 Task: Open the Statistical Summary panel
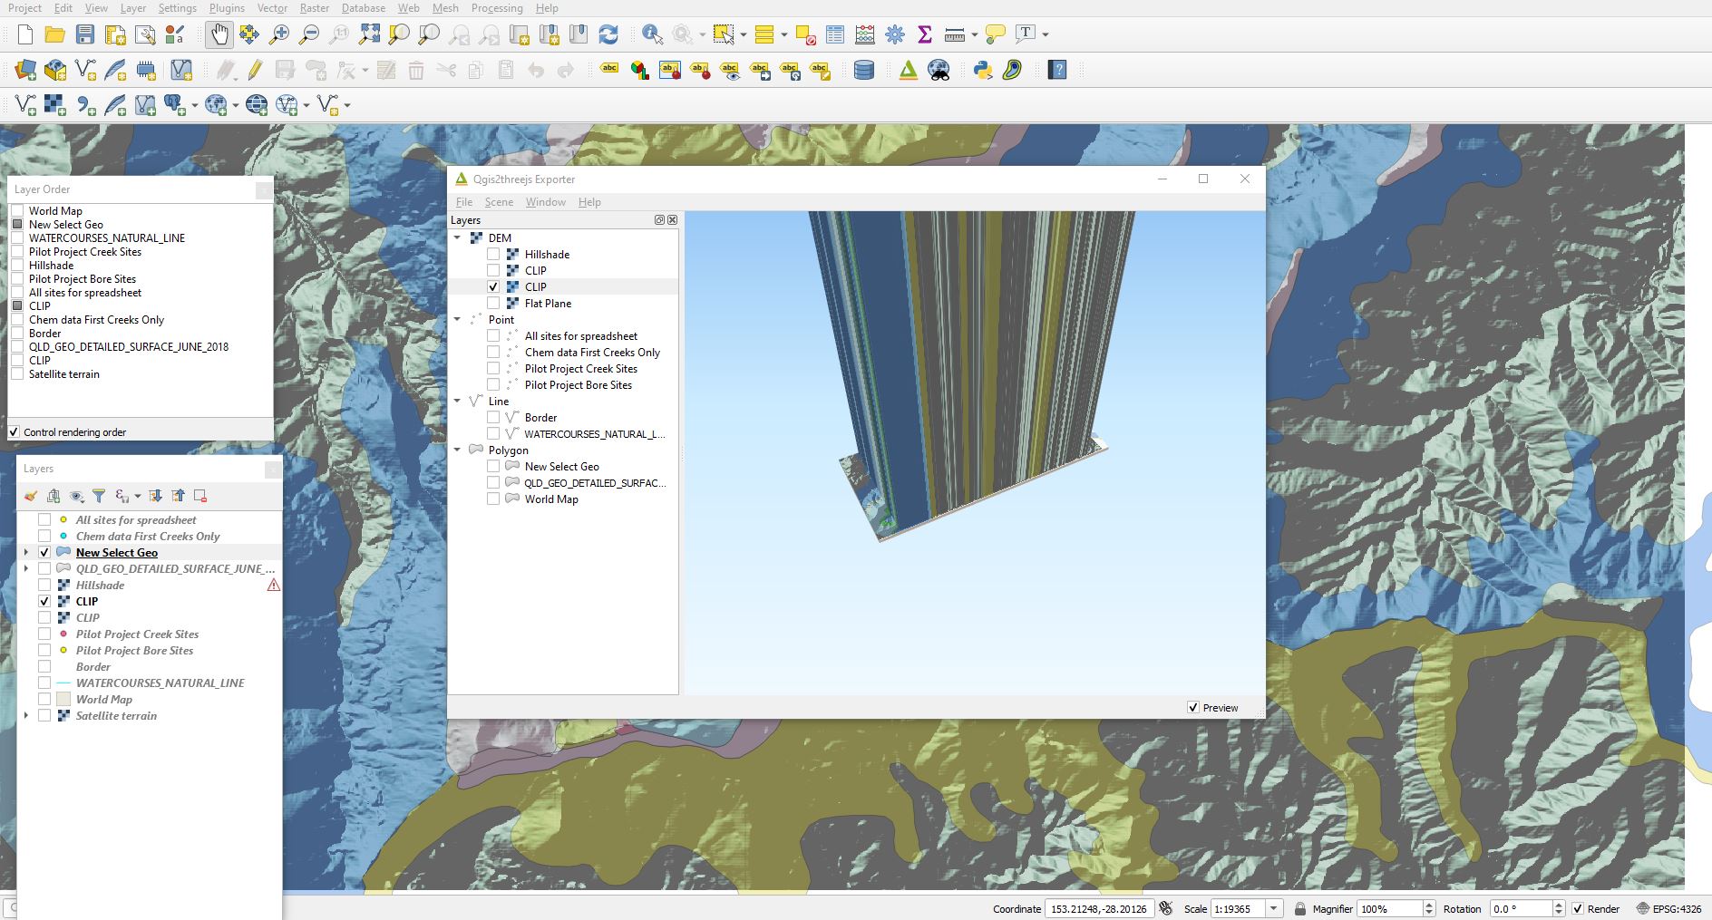tap(924, 34)
